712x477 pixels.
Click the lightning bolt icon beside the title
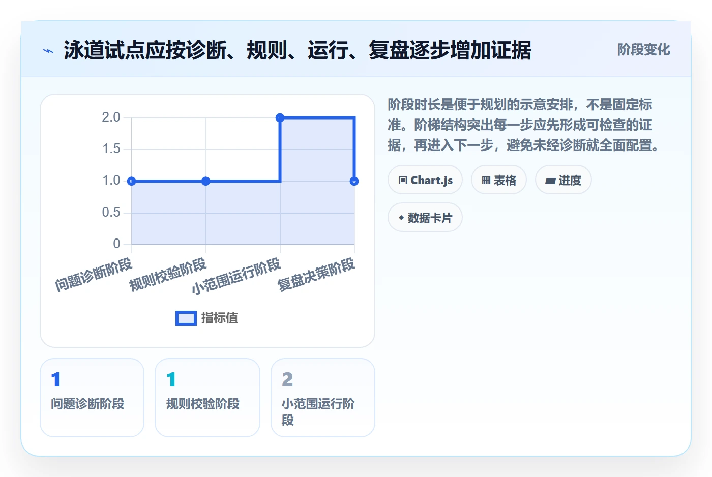point(48,51)
